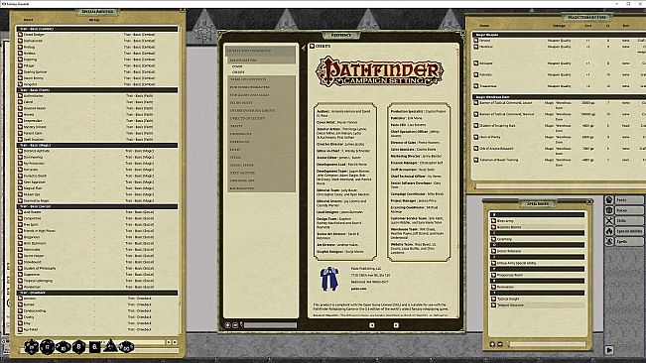The height and width of the screenshot is (363, 646).
Task: Expand all entries in the Reference index
Action: [x=228, y=325]
